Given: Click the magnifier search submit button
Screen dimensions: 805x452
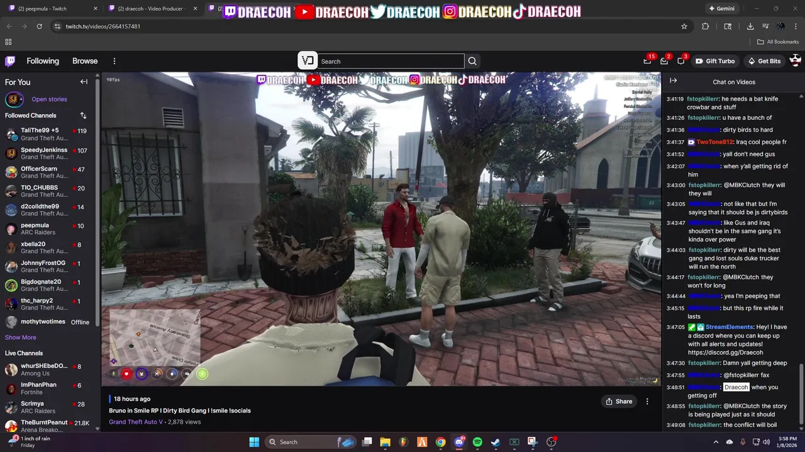Looking at the screenshot, I should tap(472, 61).
